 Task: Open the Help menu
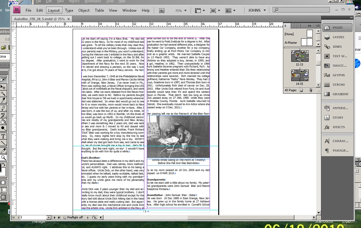click(x=146, y=10)
